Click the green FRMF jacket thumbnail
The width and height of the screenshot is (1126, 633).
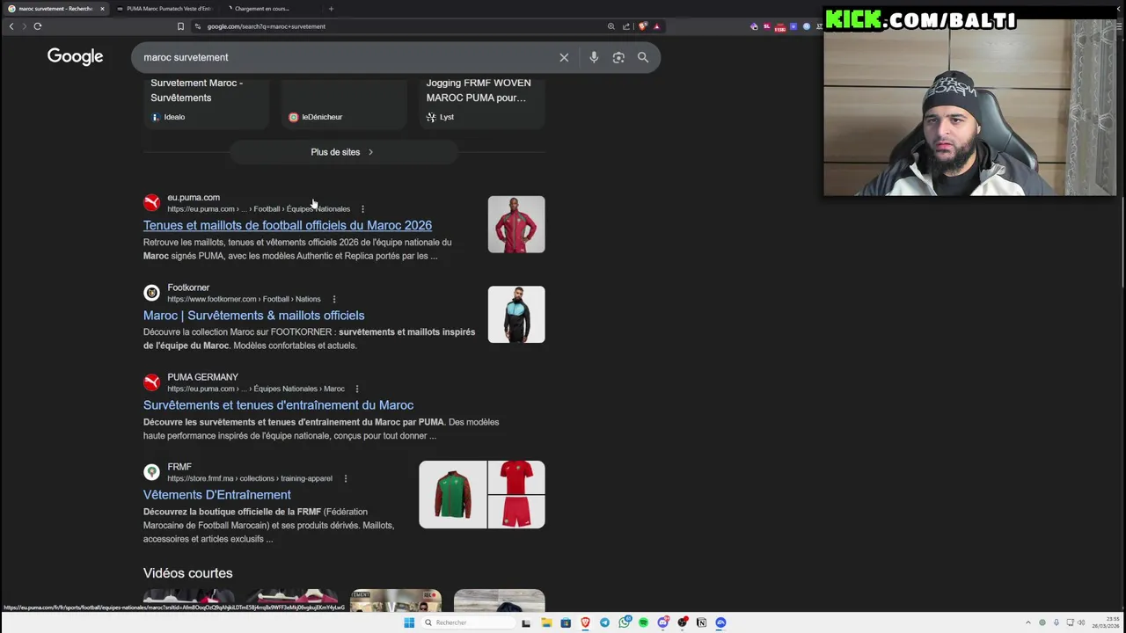point(453,494)
